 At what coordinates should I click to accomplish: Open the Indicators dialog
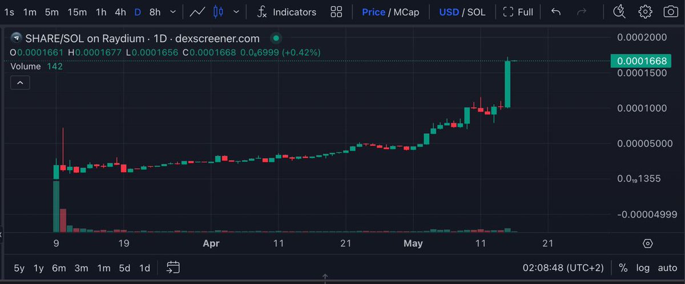click(286, 12)
